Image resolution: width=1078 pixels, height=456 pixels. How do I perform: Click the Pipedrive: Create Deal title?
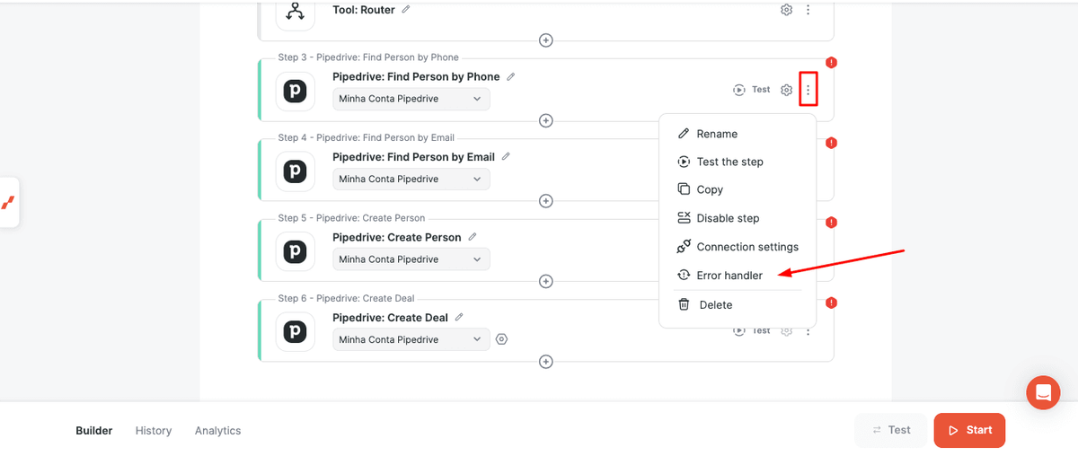pyautogui.click(x=390, y=318)
